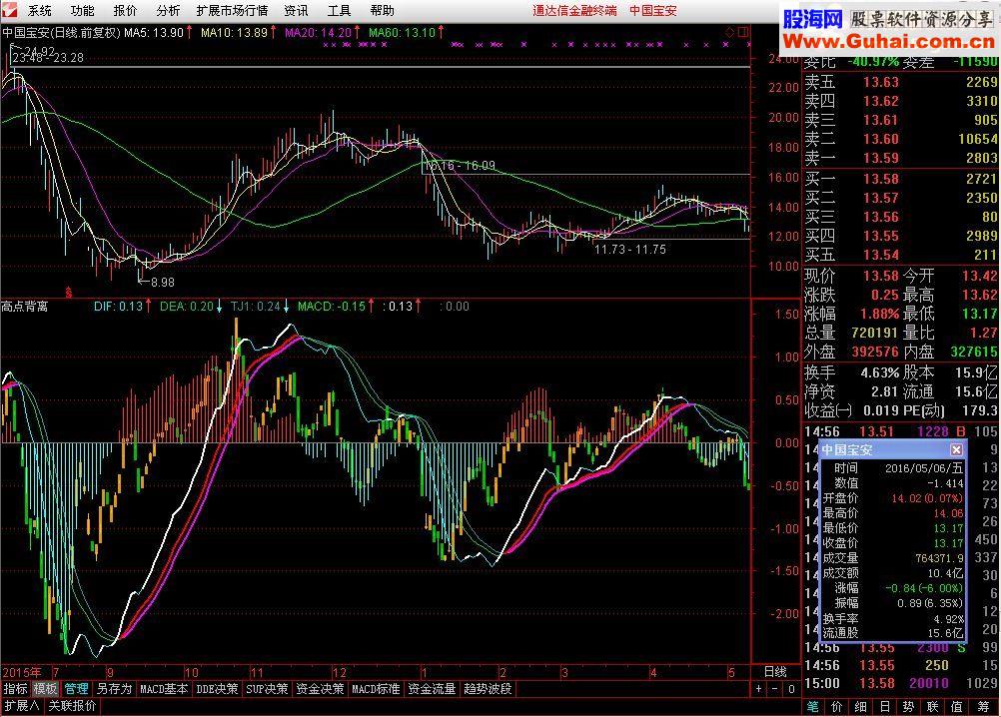Click the 11.73 - 11.75 price range label
1001x717 pixels.
tap(630, 250)
